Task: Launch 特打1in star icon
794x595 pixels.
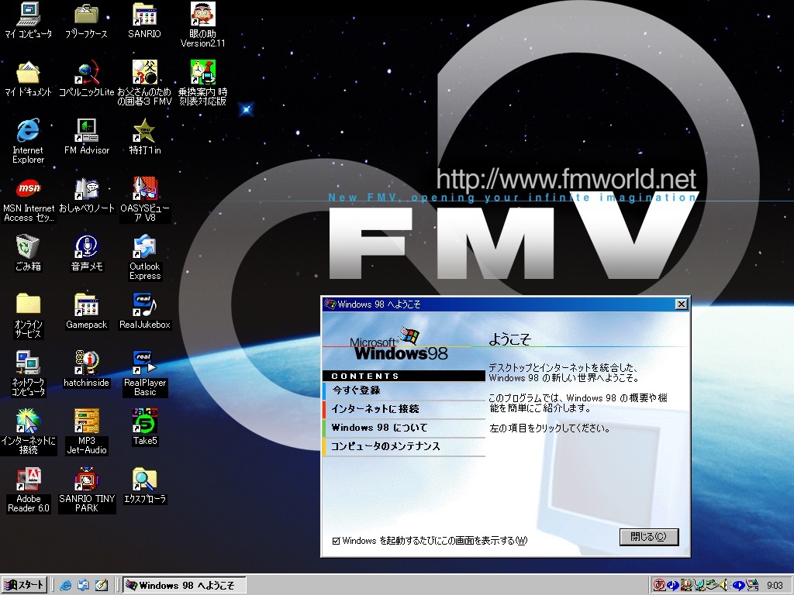Action: click(144, 136)
